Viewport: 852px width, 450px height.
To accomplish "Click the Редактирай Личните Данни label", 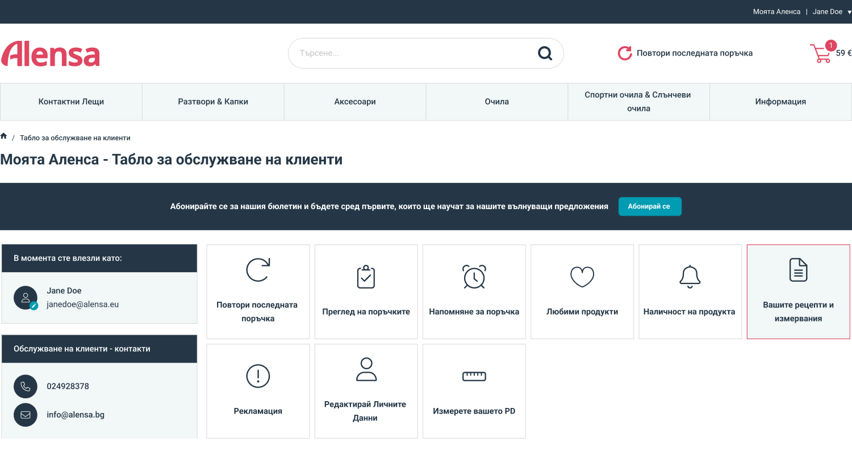I will pyautogui.click(x=366, y=411).
